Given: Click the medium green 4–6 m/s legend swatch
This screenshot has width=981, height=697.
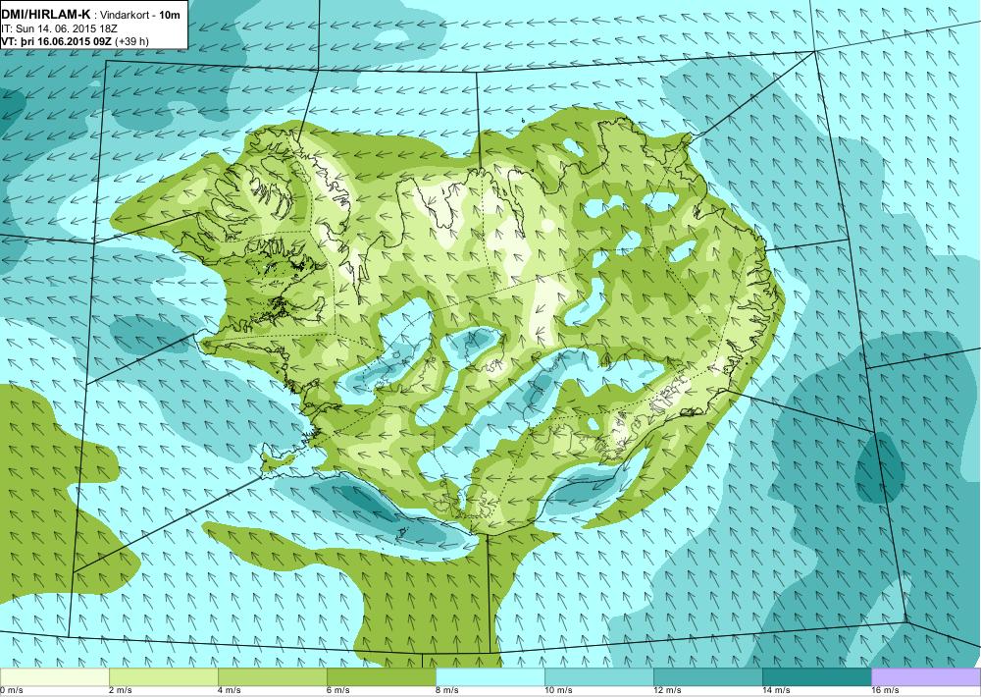Looking at the screenshot, I should click(x=272, y=677).
